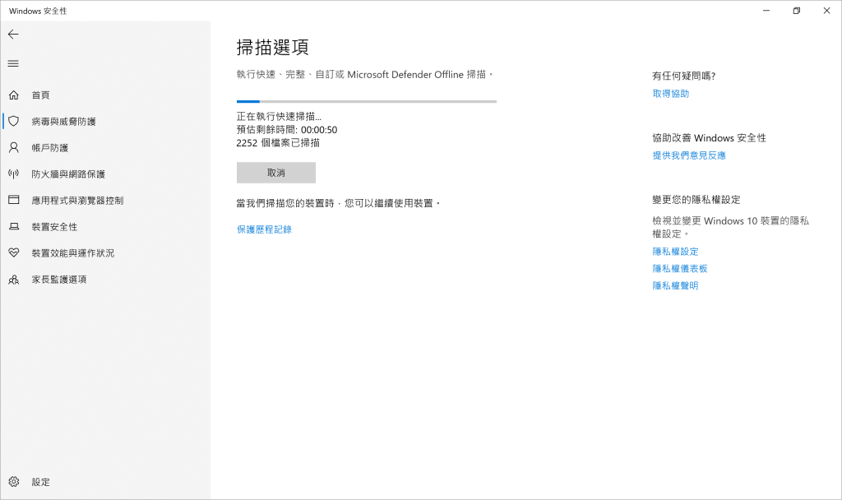Click the 提供我們意見反應 feedback link
The width and height of the screenshot is (842, 500).
[688, 155]
